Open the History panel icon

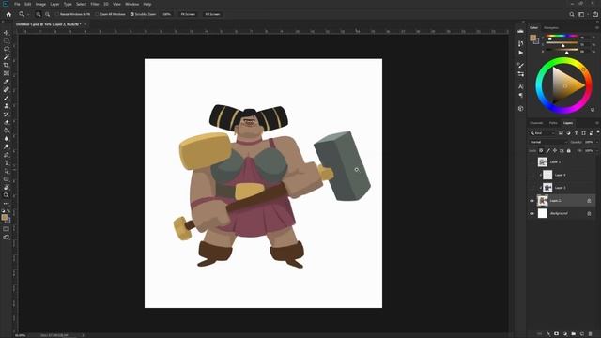point(520,43)
